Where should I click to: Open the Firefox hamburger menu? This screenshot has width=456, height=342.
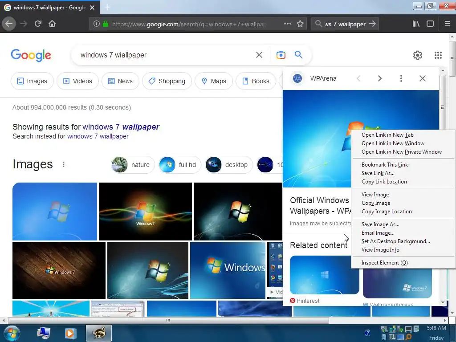tap(447, 24)
